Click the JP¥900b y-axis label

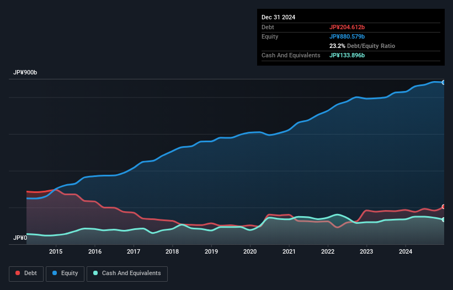pos(25,72)
